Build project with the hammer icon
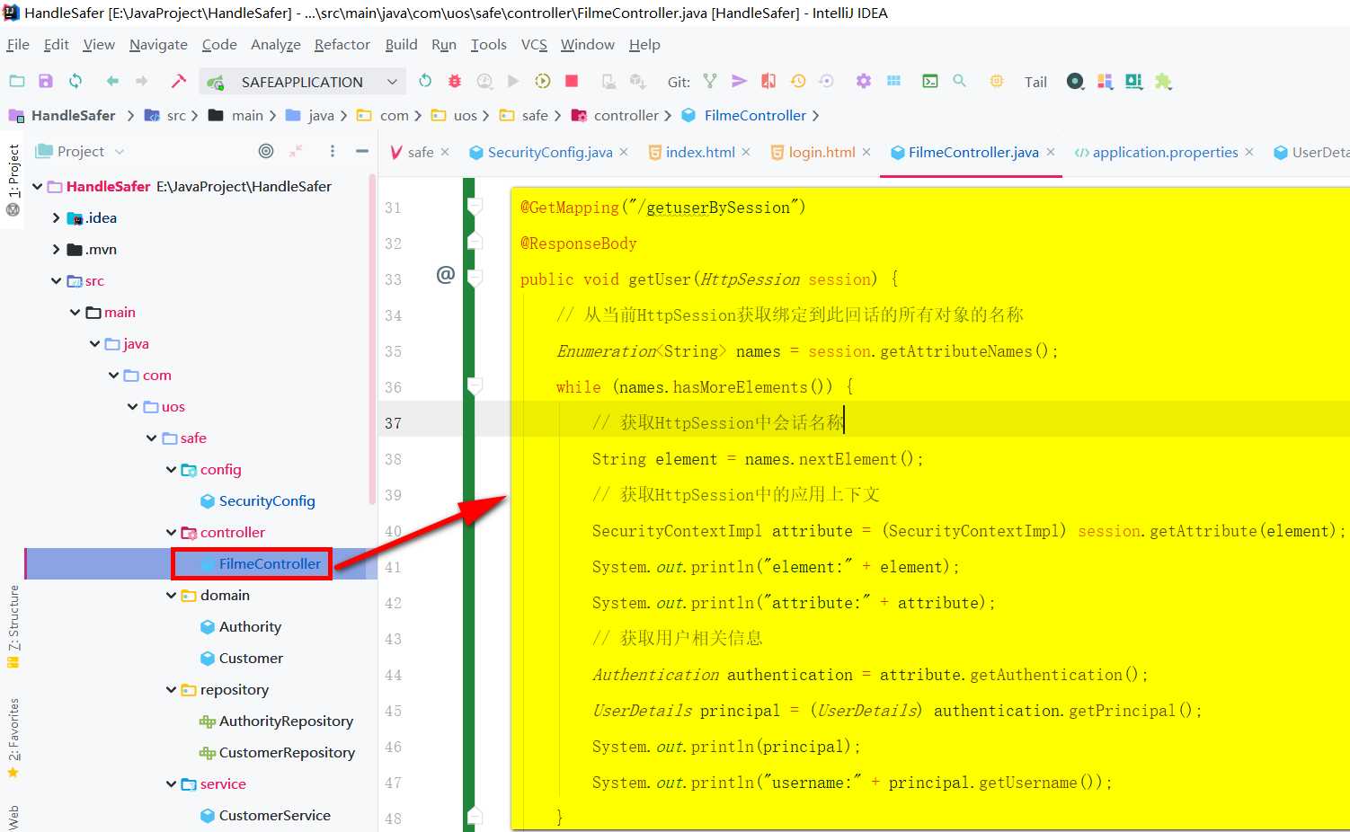This screenshot has height=832, width=1350. coord(179,81)
